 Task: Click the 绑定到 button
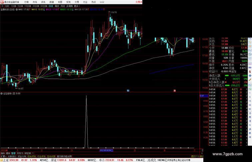point(28,153)
